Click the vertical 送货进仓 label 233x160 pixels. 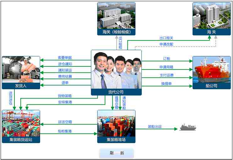11,98
